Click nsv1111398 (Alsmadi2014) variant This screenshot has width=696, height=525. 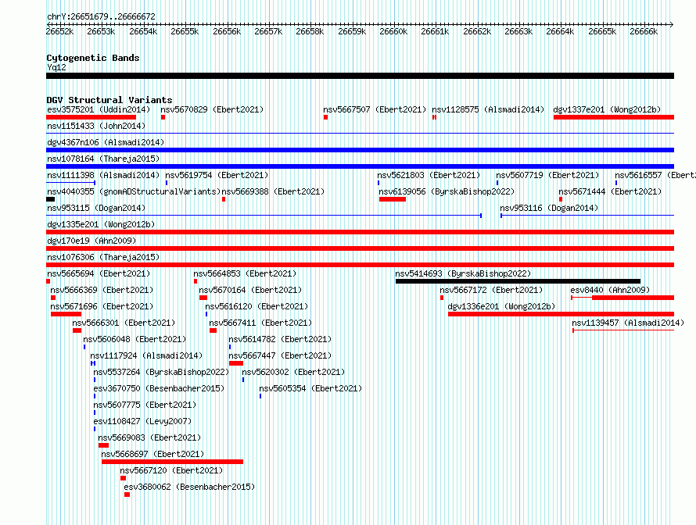(x=103, y=175)
